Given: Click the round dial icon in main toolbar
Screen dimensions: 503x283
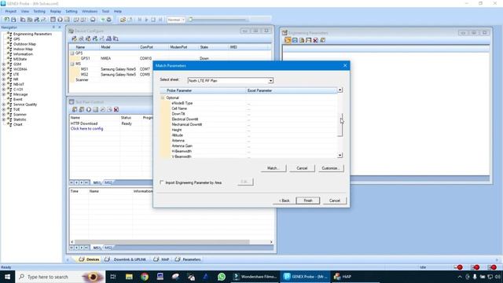Looking at the screenshot, I should [x=60, y=20].
